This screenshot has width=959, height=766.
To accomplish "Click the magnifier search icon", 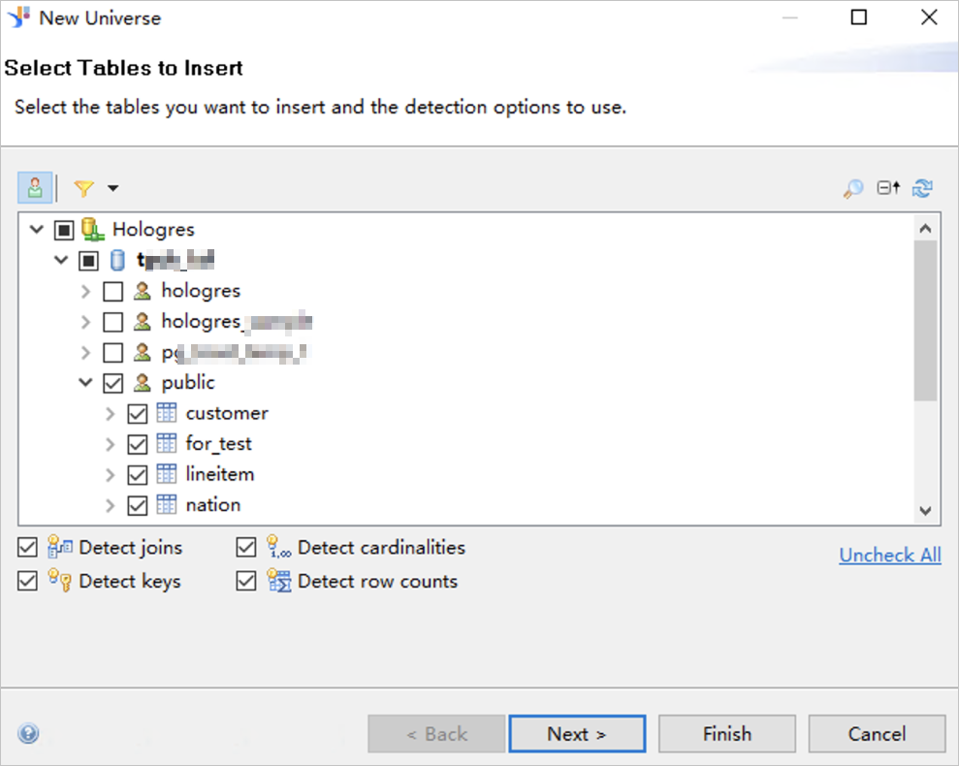I will tap(853, 189).
